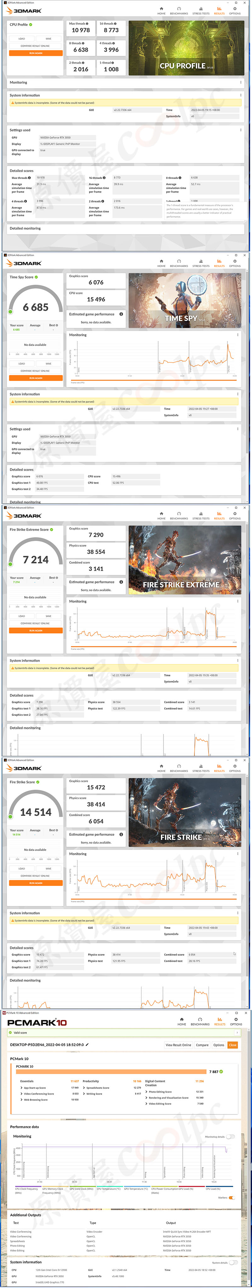Screen dimensions: 252x1288
Task: Click the Compare button in PCMark 10
Action: (x=202, y=1045)
